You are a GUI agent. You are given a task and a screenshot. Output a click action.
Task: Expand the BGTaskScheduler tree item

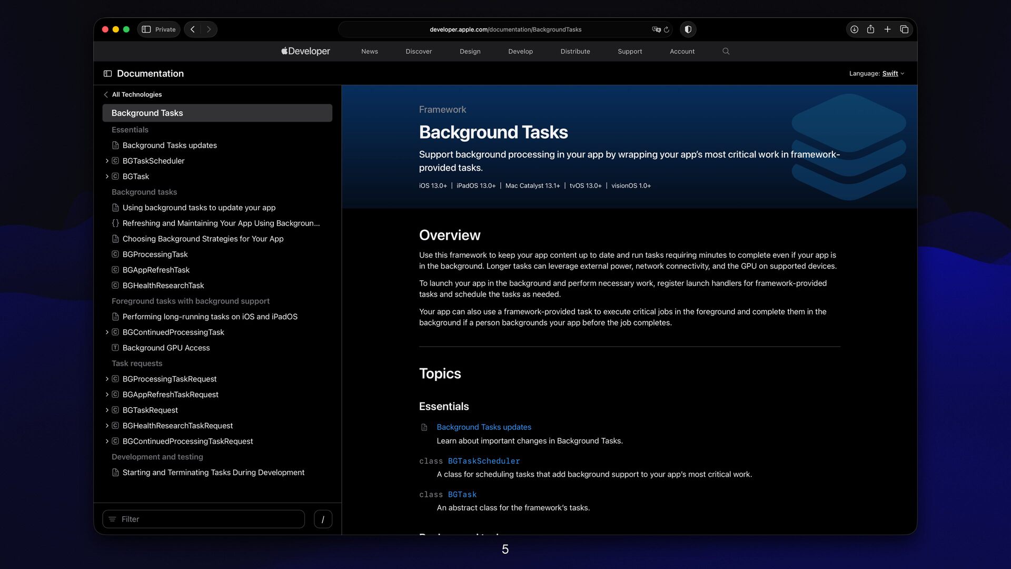[x=107, y=161]
